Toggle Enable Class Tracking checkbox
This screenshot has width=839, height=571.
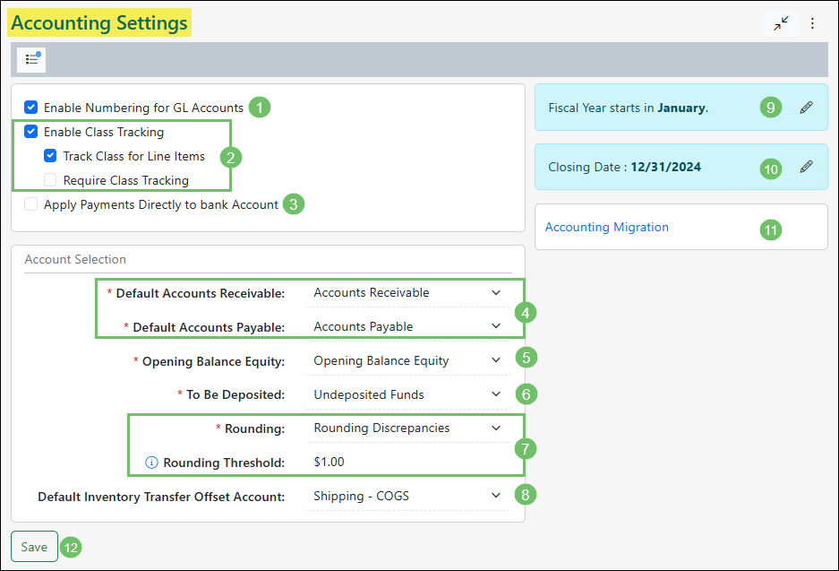[31, 131]
